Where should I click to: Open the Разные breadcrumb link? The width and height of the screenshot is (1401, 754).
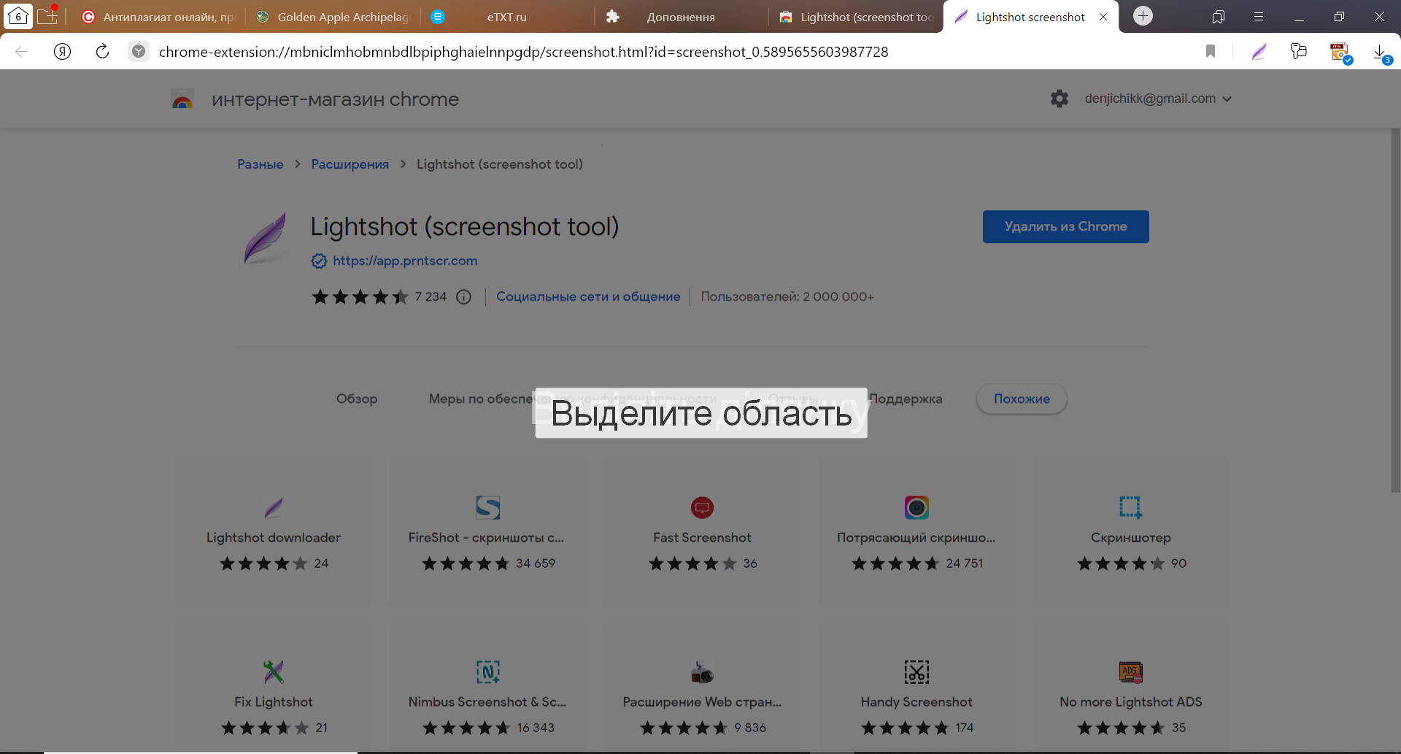click(x=260, y=164)
